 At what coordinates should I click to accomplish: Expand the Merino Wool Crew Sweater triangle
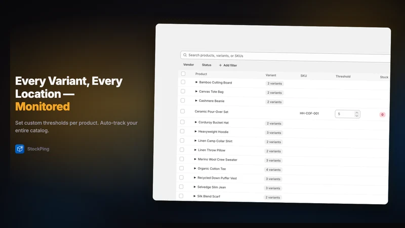[x=195, y=159]
